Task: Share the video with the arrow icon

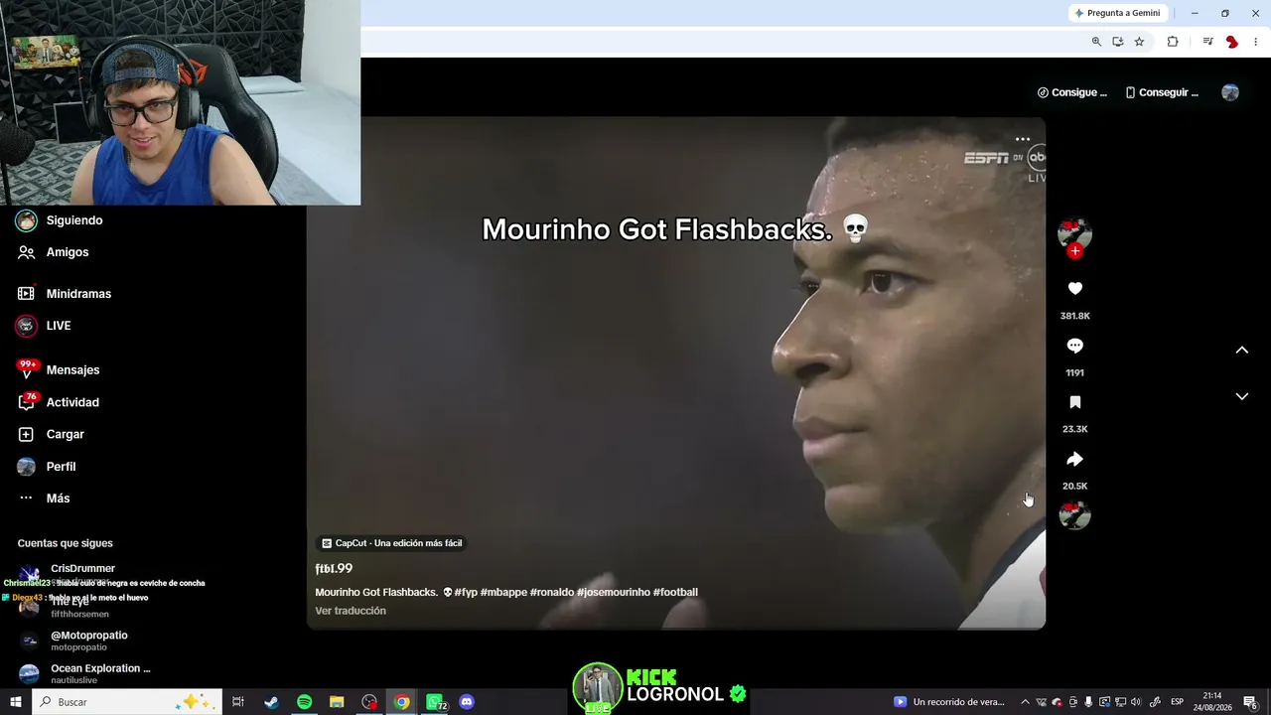Action: coord(1074,459)
